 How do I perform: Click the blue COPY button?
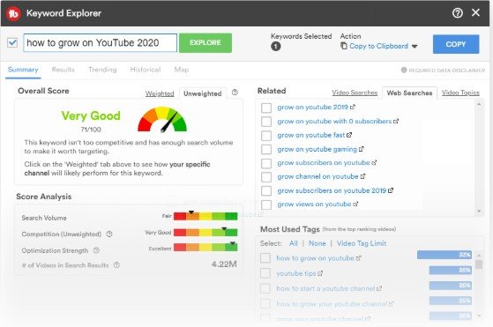(x=456, y=44)
